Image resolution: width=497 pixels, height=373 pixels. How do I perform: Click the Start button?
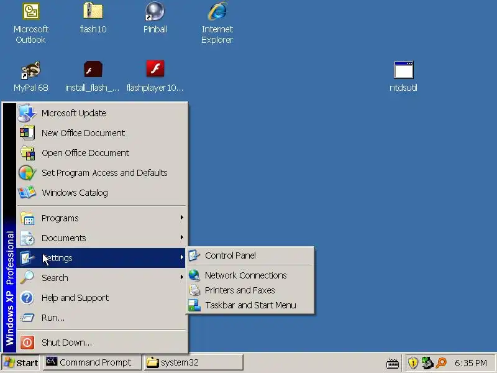pos(21,362)
